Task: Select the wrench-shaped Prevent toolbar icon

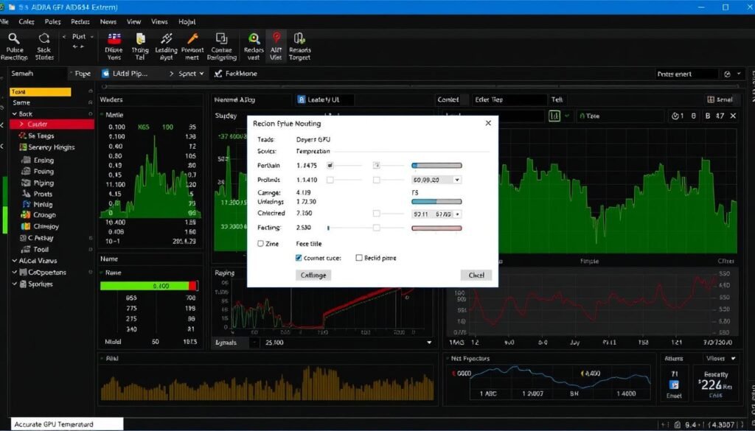Action: (x=192, y=42)
